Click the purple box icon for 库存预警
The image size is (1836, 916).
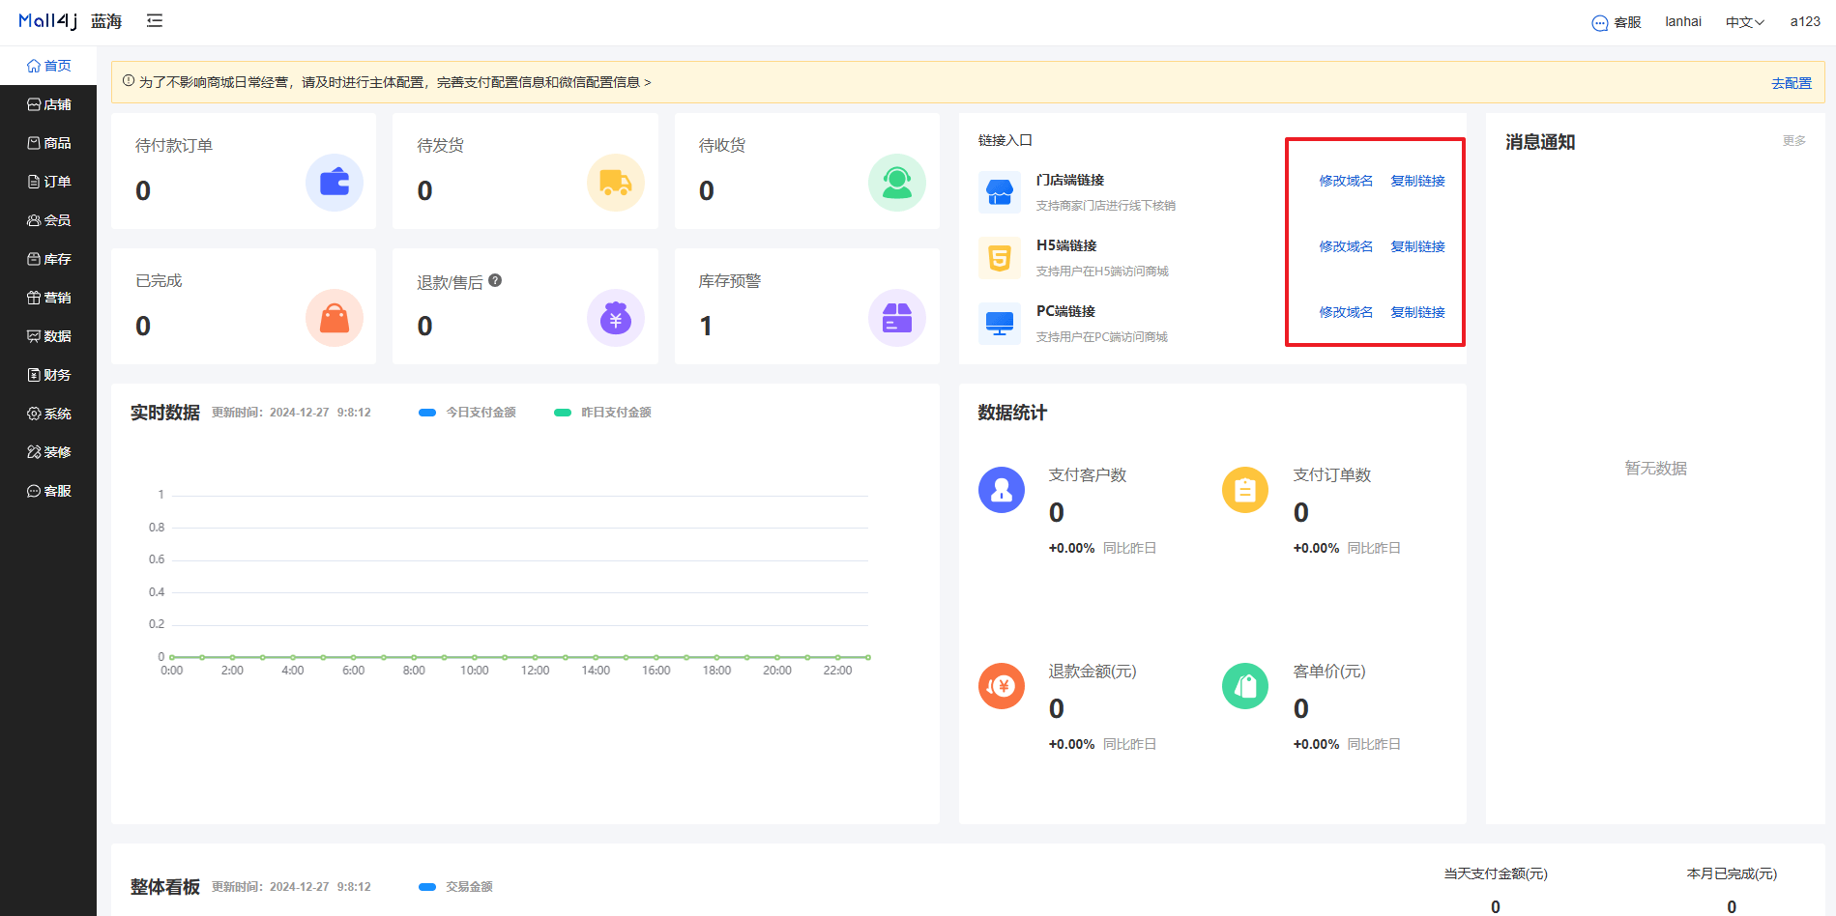click(x=897, y=318)
